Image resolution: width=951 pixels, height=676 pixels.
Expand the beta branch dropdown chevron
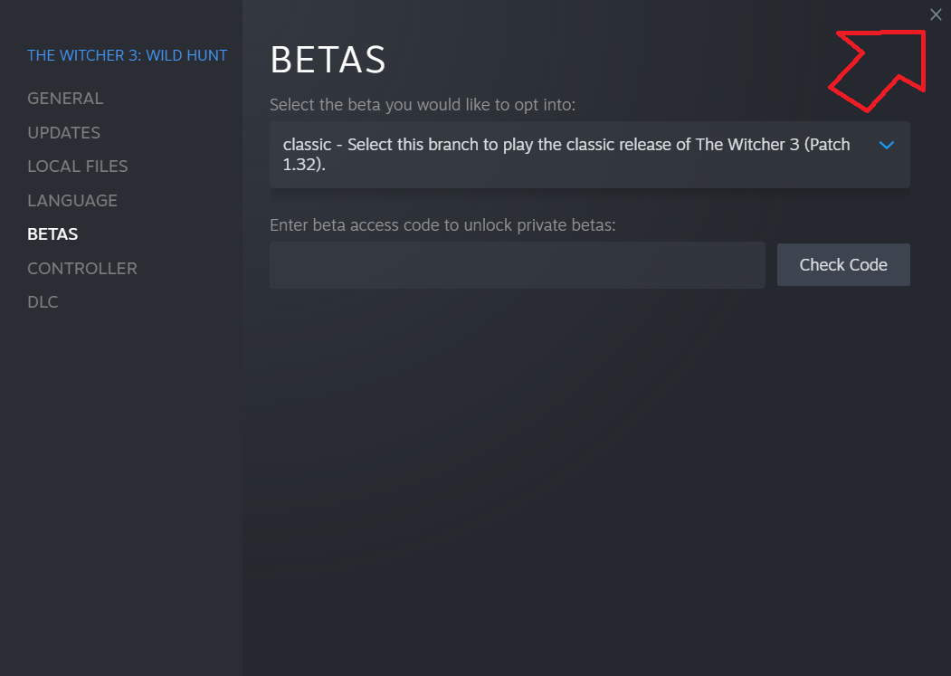click(887, 146)
